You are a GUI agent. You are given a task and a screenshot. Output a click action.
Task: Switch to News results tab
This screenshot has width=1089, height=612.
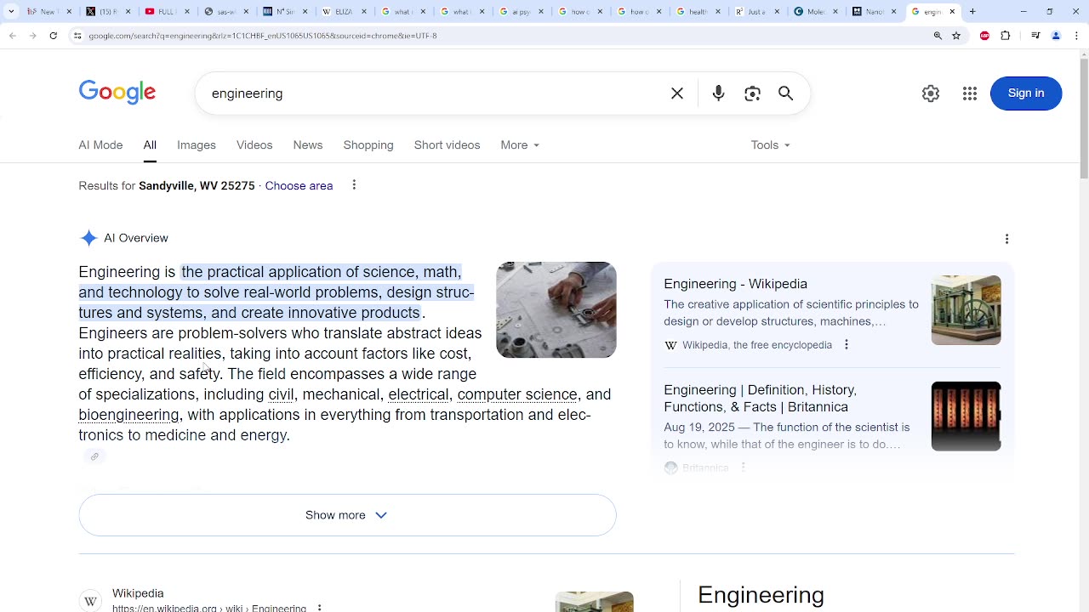click(x=308, y=145)
